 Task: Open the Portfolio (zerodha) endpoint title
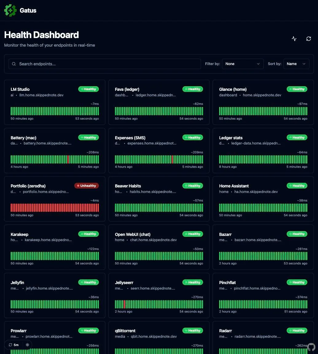point(28,186)
